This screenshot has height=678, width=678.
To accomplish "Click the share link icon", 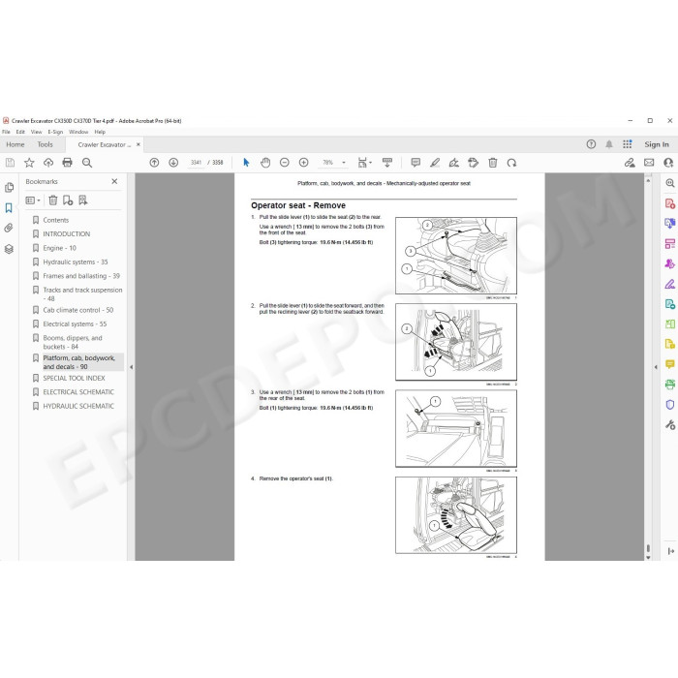I will 630,163.
